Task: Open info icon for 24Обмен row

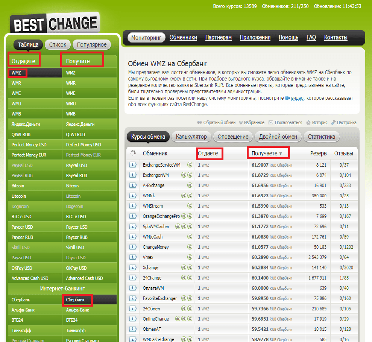Action: [x=133, y=309]
